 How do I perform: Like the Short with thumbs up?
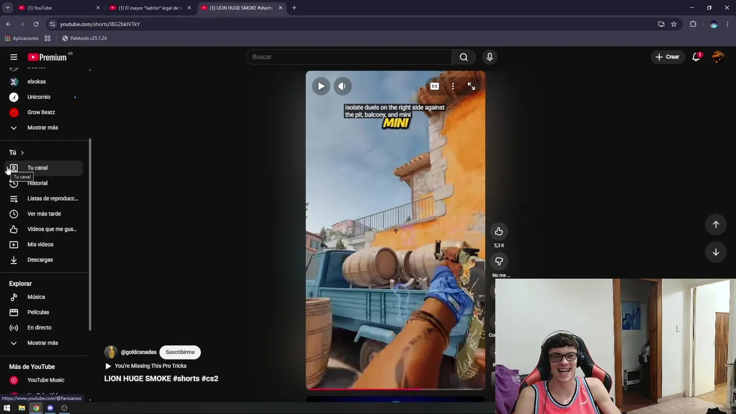pyautogui.click(x=499, y=231)
